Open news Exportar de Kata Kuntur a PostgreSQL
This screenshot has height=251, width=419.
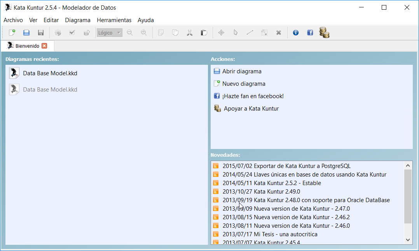(286, 166)
